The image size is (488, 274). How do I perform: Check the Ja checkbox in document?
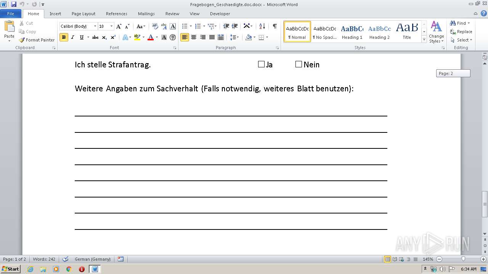click(261, 64)
